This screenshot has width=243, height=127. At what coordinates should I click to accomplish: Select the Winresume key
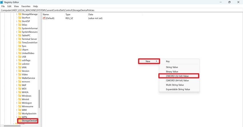[27, 106]
